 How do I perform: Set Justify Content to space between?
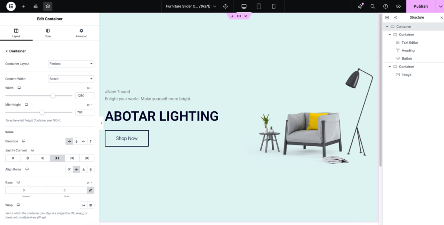pyautogui.click(x=57, y=158)
